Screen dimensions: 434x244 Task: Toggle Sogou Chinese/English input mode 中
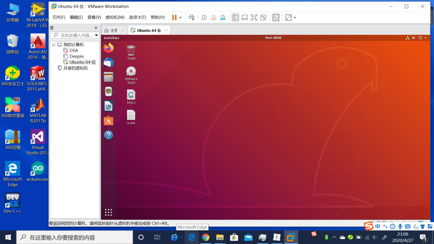tap(378, 227)
